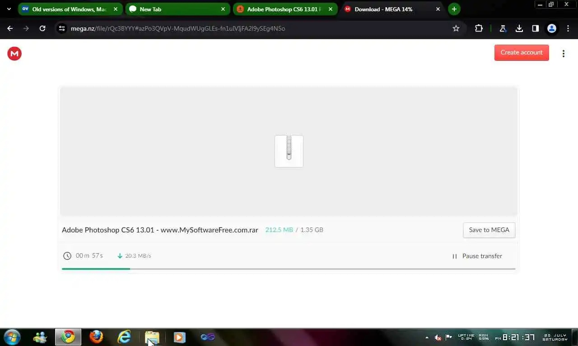Click the 1.35 GB total size
The width and height of the screenshot is (578, 346).
tap(312, 230)
